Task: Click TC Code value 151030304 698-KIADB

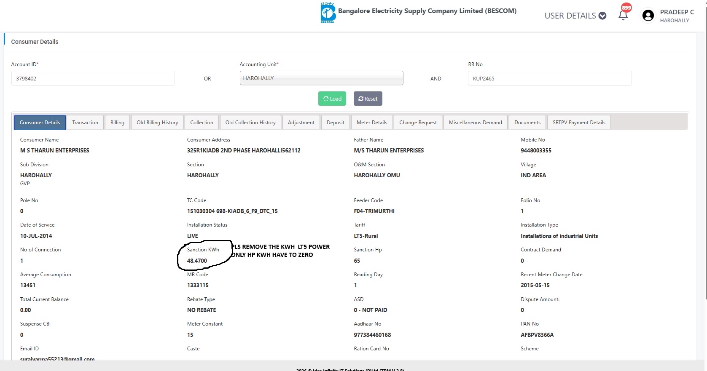Action: pyautogui.click(x=232, y=211)
